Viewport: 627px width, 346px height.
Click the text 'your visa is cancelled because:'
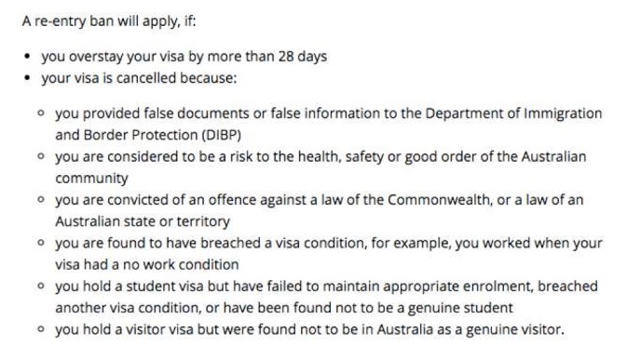(x=139, y=78)
